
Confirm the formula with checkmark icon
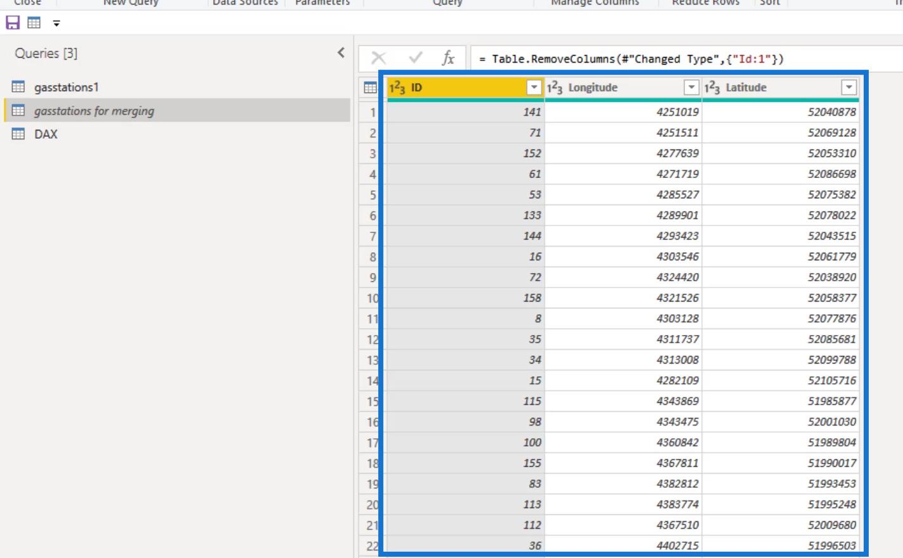click(x=416, y=58)
